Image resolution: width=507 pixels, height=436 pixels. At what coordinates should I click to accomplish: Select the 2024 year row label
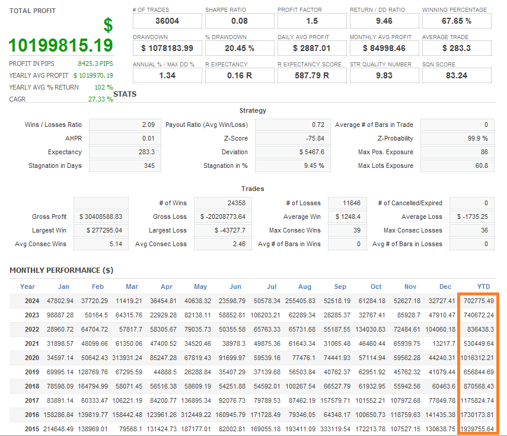coord(32,301)
